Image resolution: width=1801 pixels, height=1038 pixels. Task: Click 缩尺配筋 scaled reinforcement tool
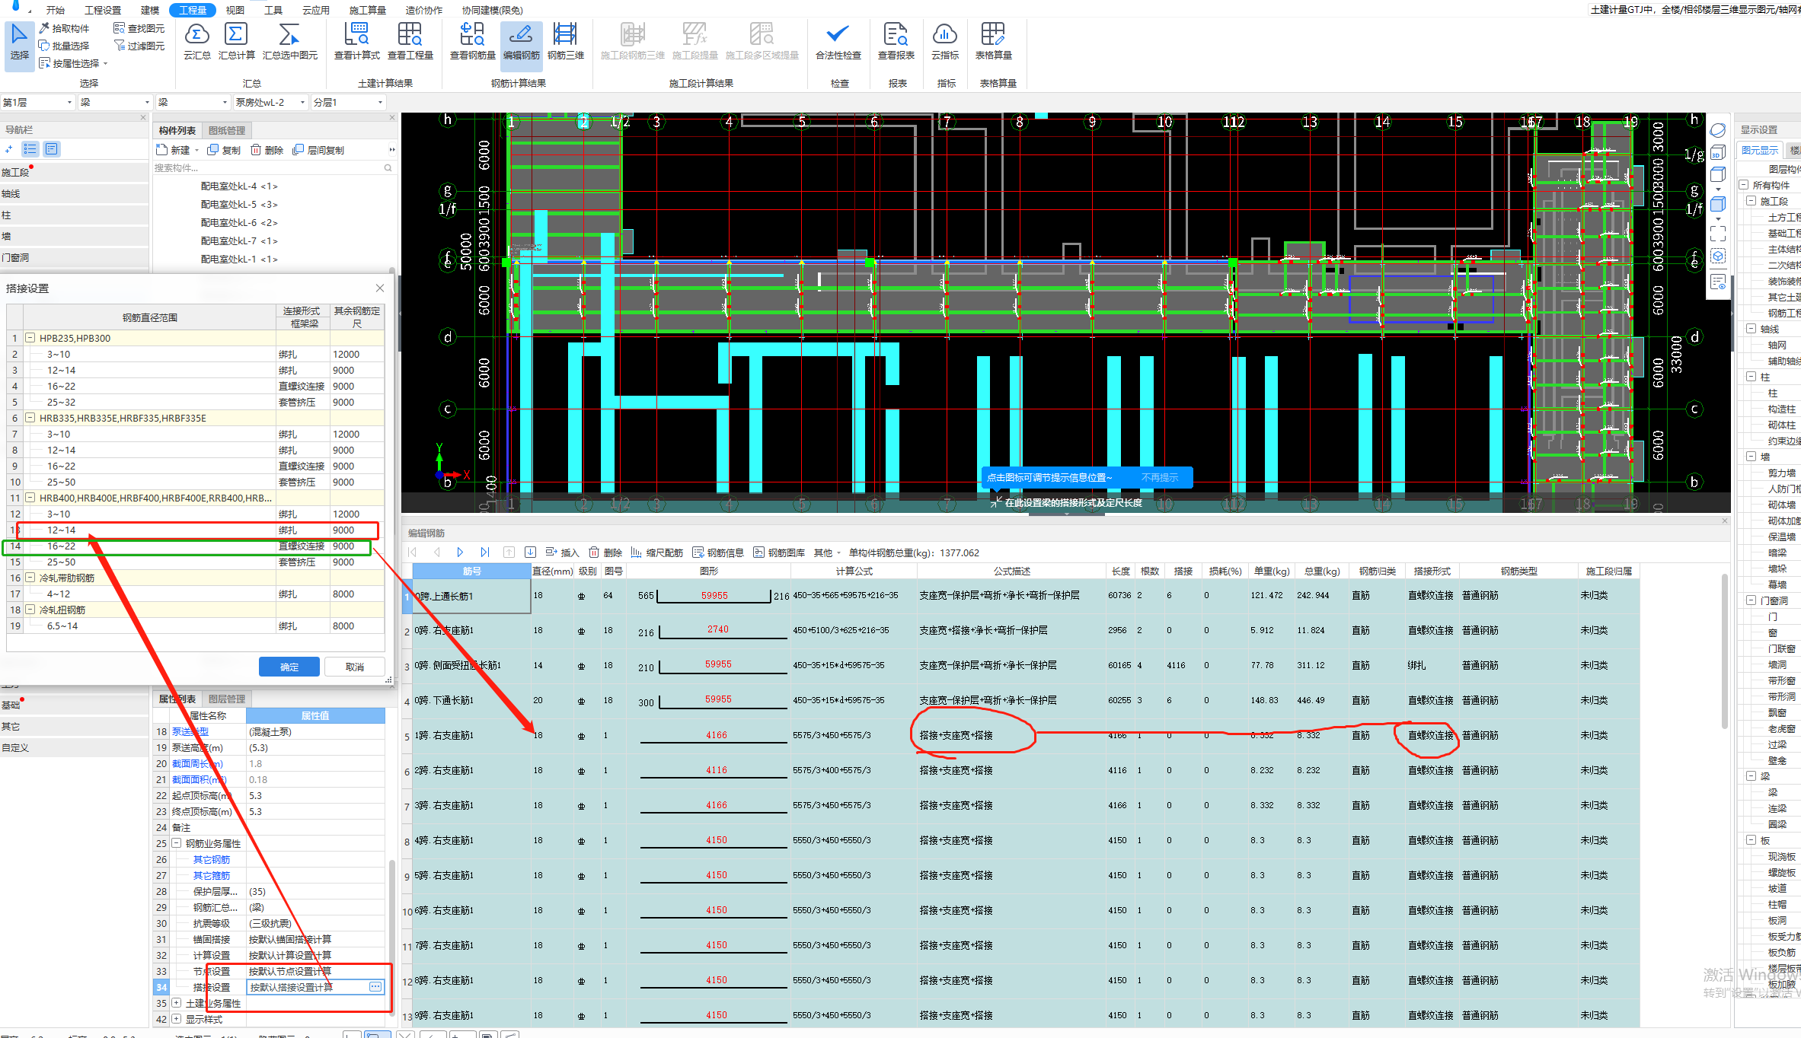coord(657,552)
